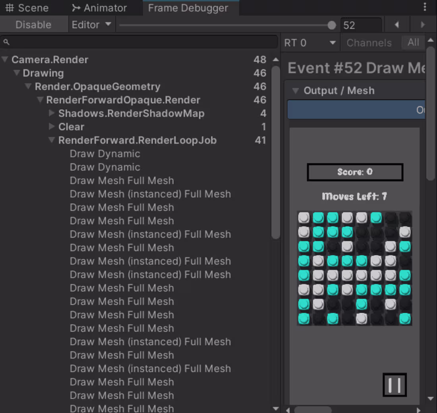Open the RT 0 render target dropdown
The image size is (437, 413).
pos(310,43)
